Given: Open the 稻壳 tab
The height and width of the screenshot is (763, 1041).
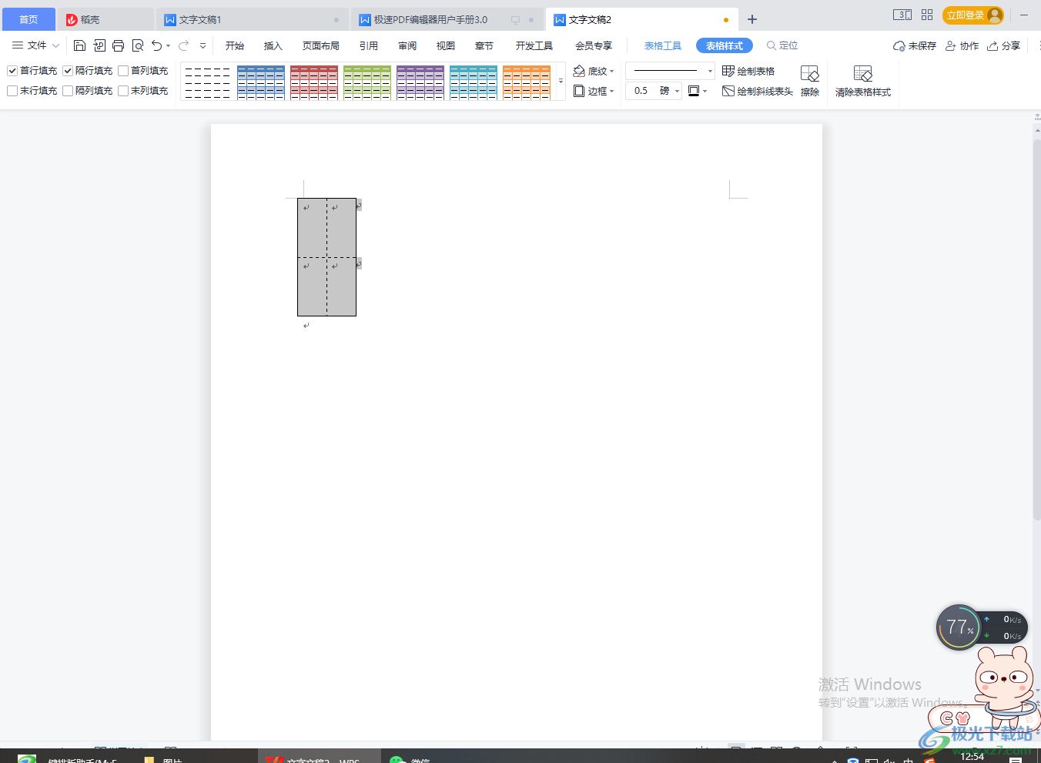Looking at the screenshot, I should point(106,20).
